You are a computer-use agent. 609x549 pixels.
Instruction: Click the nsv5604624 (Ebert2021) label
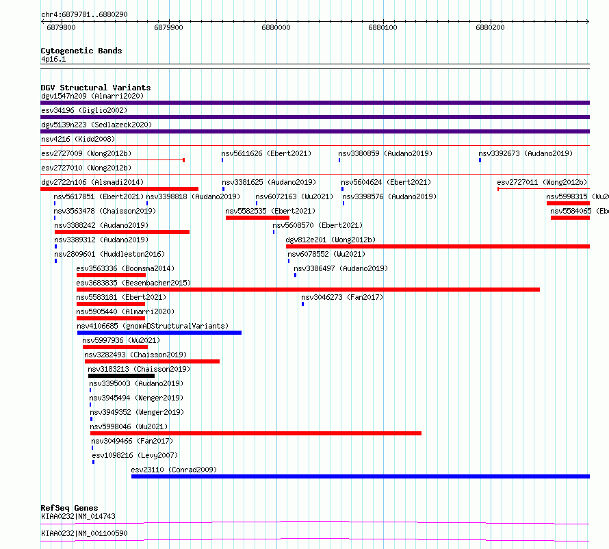click(386, 182)
